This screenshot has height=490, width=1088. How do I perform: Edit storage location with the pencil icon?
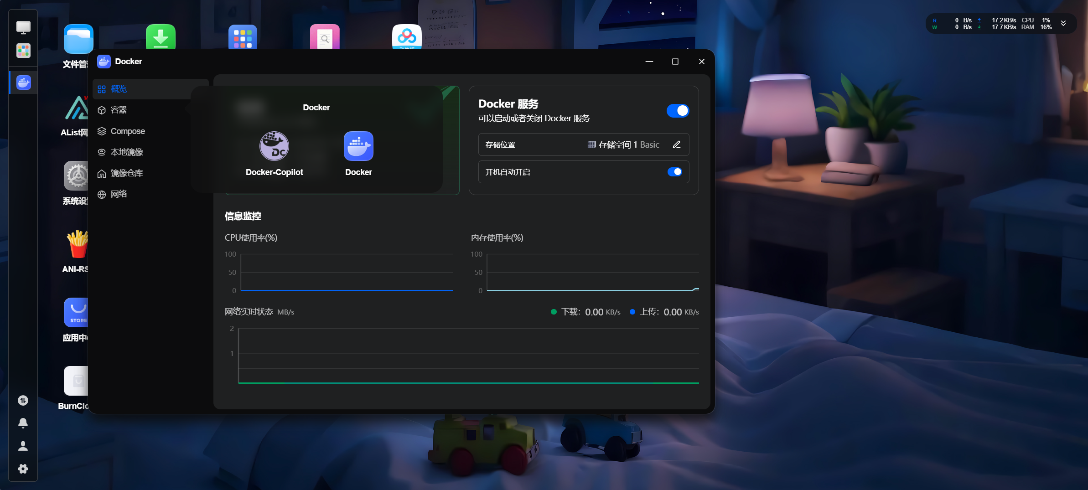[677, 144]
